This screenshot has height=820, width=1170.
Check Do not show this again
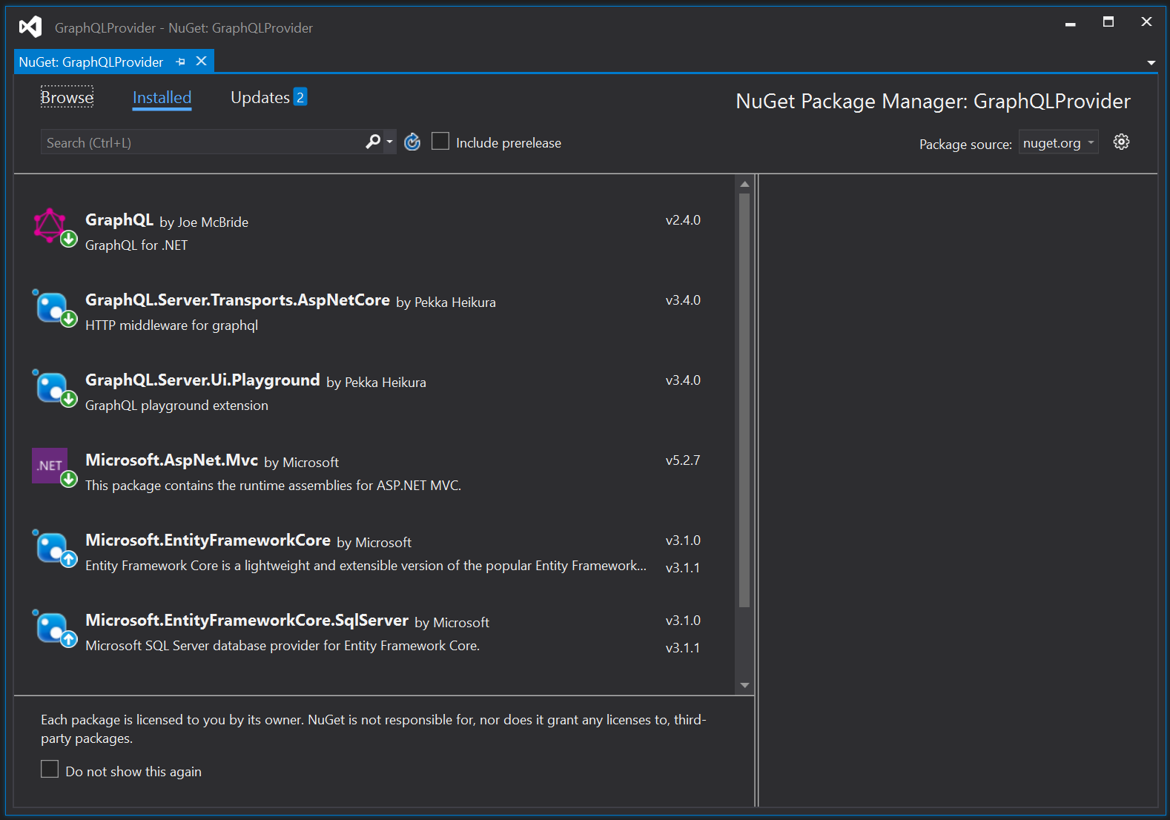(50, 769)
